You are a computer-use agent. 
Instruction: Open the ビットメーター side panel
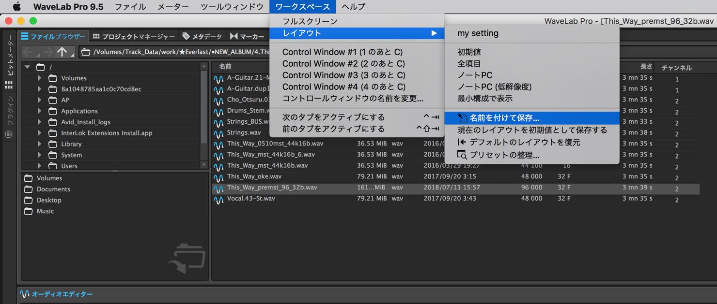9,55
